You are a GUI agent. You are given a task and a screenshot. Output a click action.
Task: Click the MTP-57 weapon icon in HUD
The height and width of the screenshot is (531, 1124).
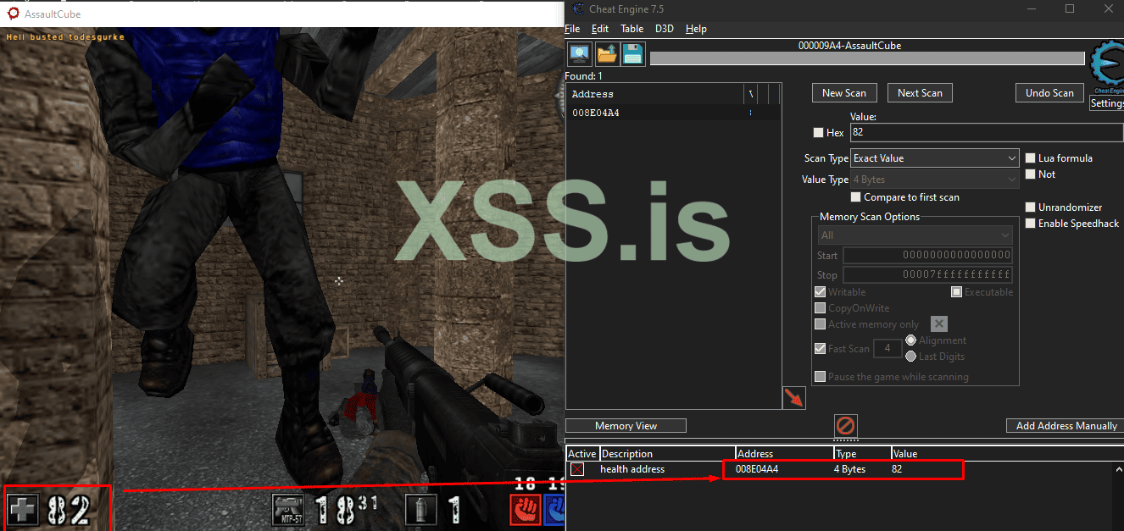click(289, 511)
